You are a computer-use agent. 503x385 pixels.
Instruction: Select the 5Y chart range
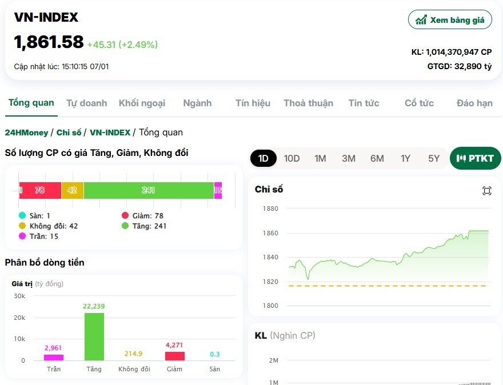(x=434, y=158)
